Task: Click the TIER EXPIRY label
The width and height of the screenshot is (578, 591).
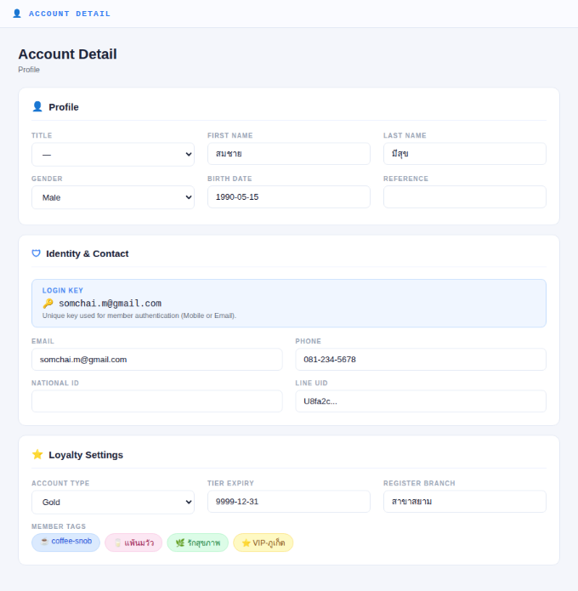Action: (x=230, y=483)
